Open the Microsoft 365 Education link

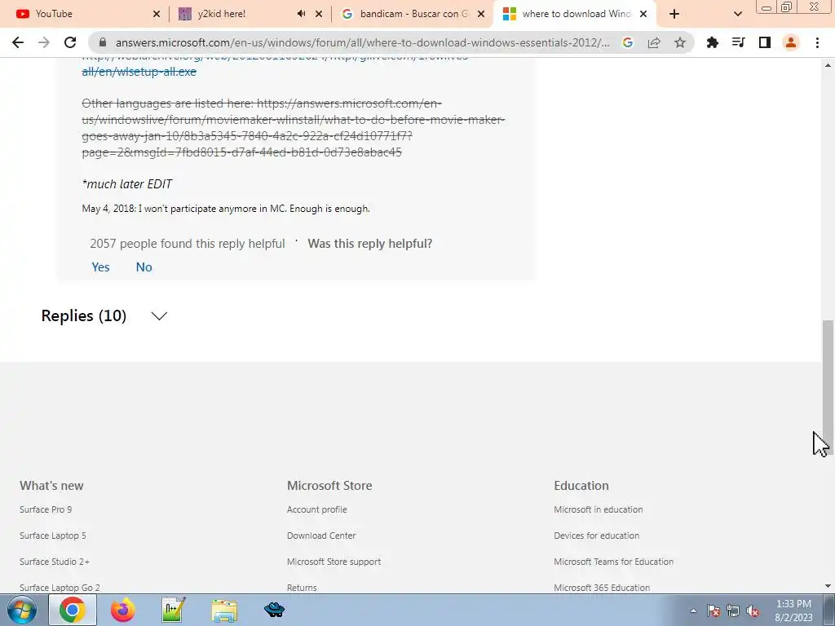coord(602,588)
